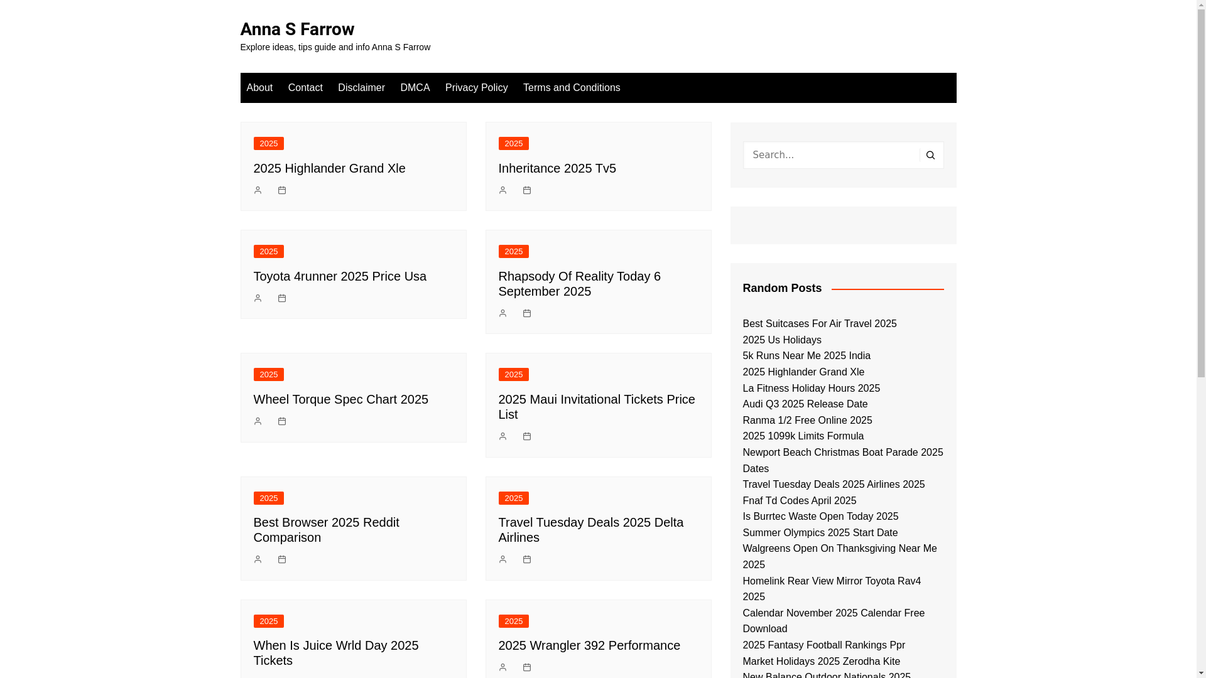Open 5k Runs Near Me 2025 India
1206x678 pixels.
pyautogui.click(x=807, y=356)
